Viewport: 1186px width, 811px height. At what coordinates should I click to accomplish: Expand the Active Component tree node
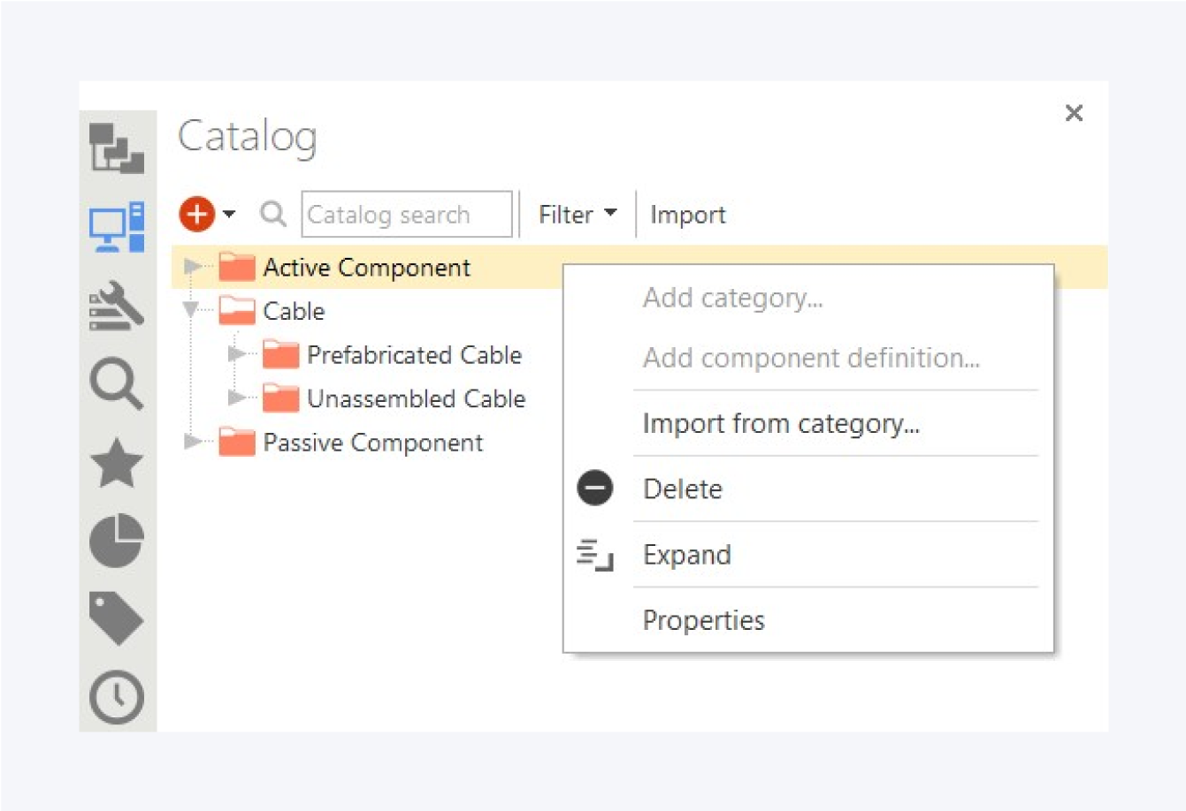point(191,267)
